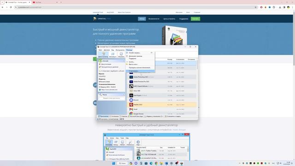Click the search magnifier icon in left panel
The height and width of the screenshot is (166, 295).
(x=100, y=95)
